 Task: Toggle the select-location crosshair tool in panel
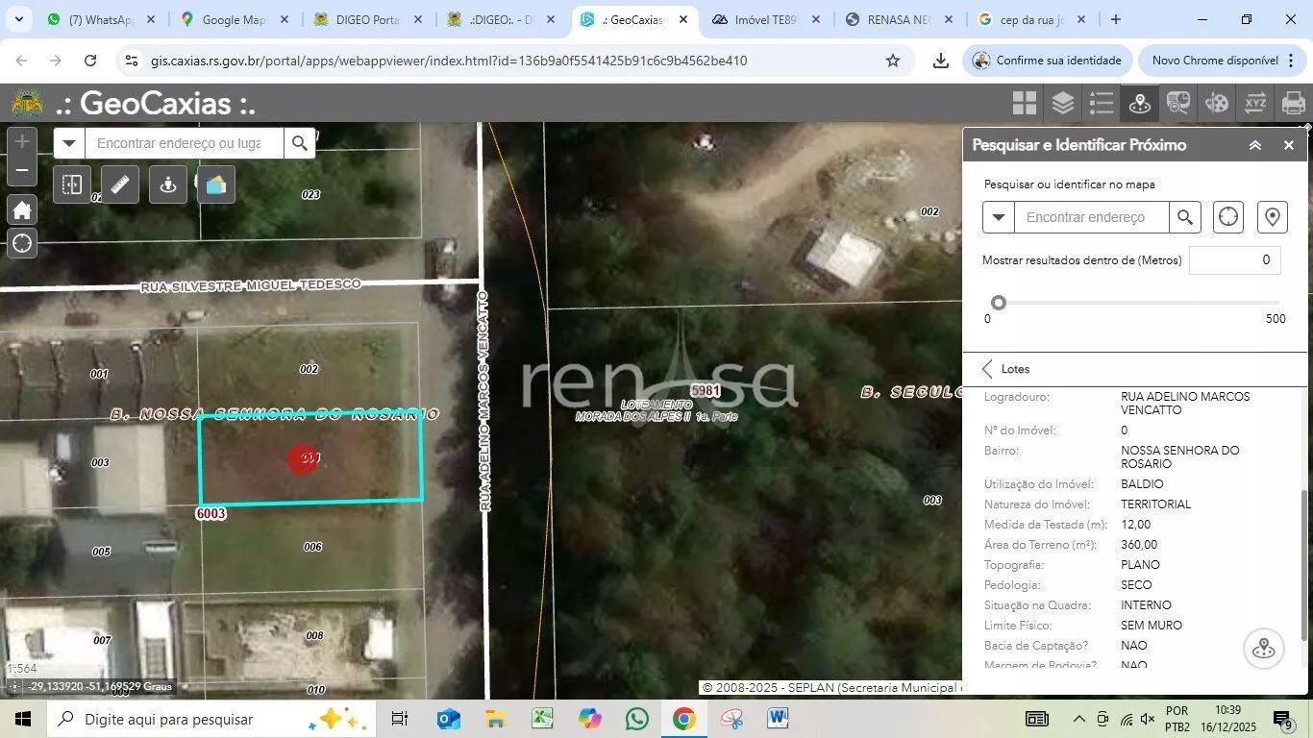click(1228, 217)
